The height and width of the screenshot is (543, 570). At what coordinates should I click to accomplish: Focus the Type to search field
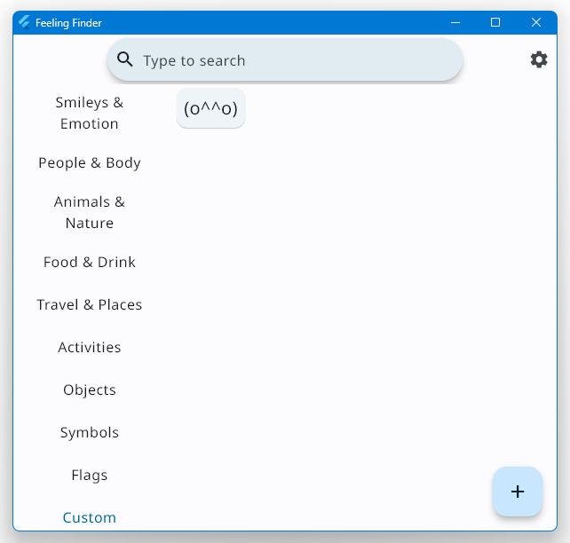[x=285, y=60]
